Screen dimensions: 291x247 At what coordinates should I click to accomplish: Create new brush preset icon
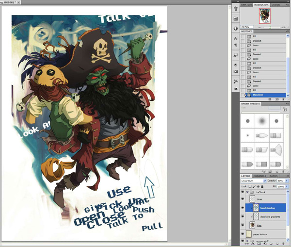click(277, 172)
